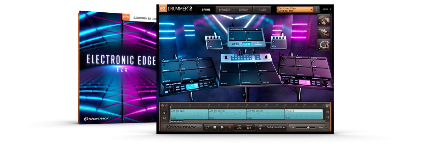
Task: Open the MENU dropdown
Action: 327,9
